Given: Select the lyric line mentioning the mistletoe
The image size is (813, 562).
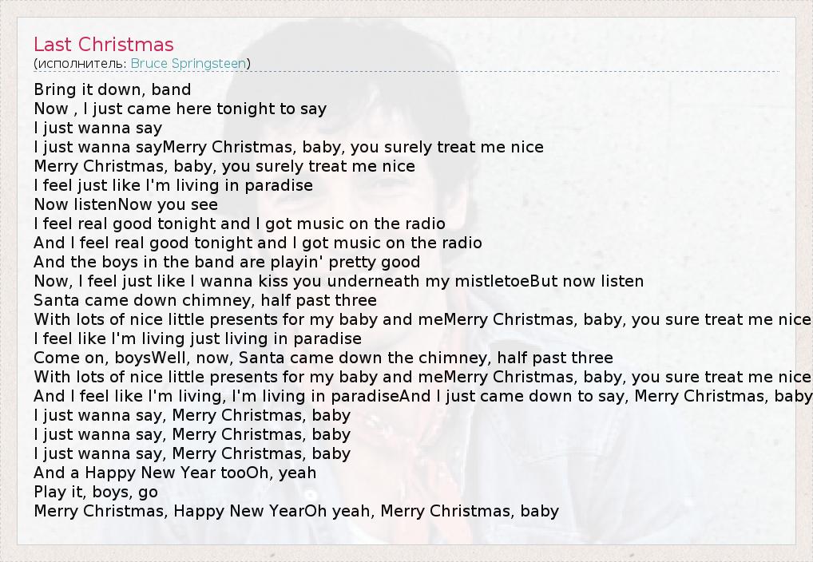Looking at the screenshot, I should click(339, 281).
